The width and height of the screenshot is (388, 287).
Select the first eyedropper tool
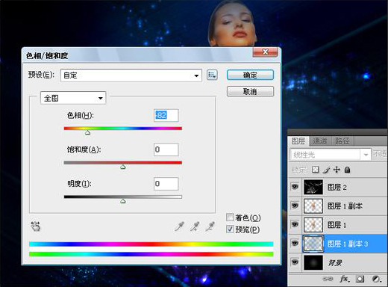click(x=179, y=226)
